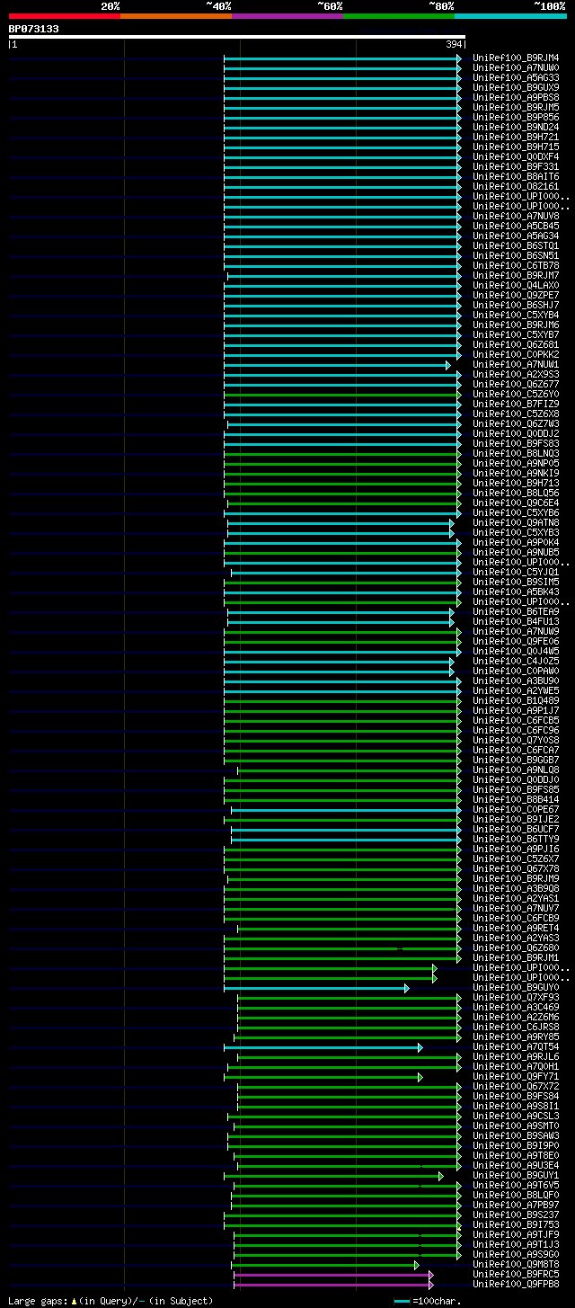Viewport: 575px width, 1308px height.
Task: Select label UniRef100_A5CB45
Action: [x=516, y=226]
